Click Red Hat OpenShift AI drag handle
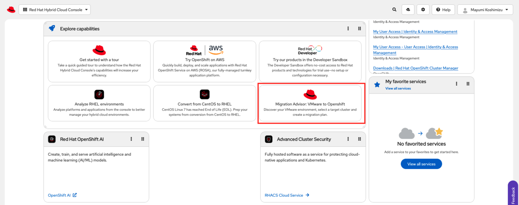519x205 pixels. point(143,139)
